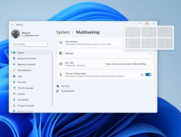Click the Apps icon in sidebar

tap(14, 76)
